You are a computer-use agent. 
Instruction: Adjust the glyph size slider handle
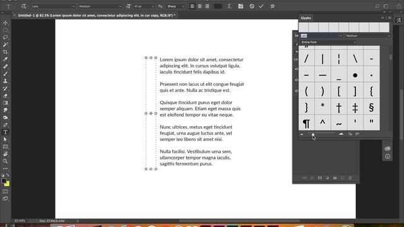[313, 134]
